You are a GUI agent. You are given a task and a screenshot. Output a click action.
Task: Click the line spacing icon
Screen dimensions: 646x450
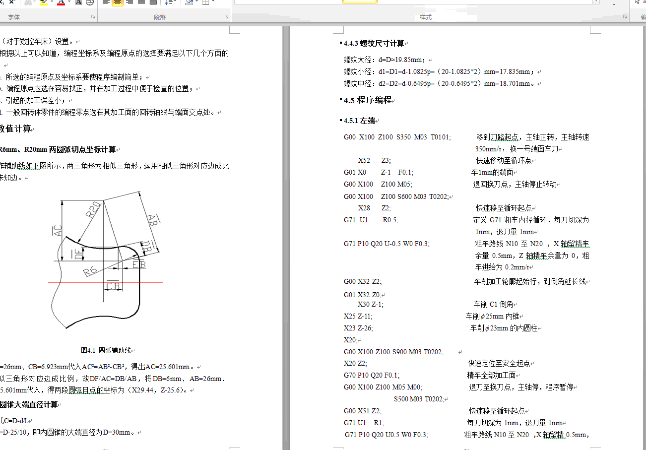[168, 2]
